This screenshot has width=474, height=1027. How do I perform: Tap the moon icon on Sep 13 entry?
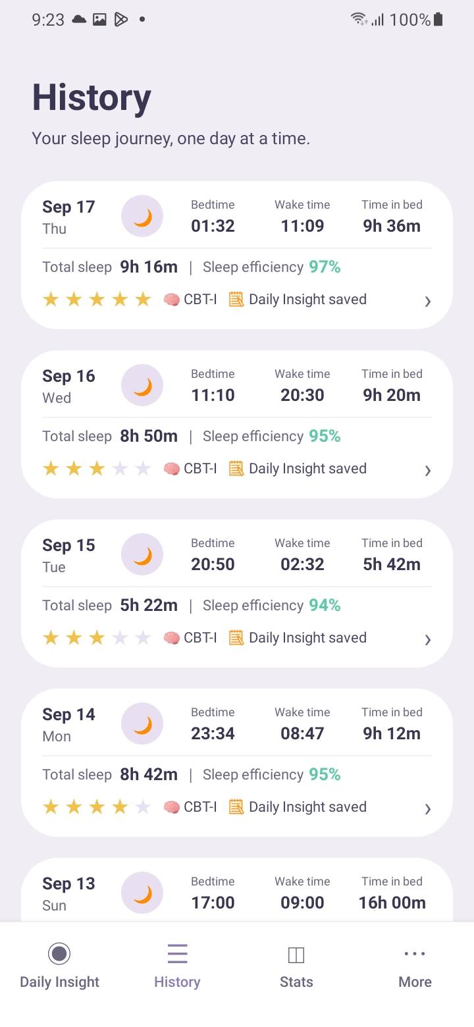pyautogui.click(x=142, y=893)
